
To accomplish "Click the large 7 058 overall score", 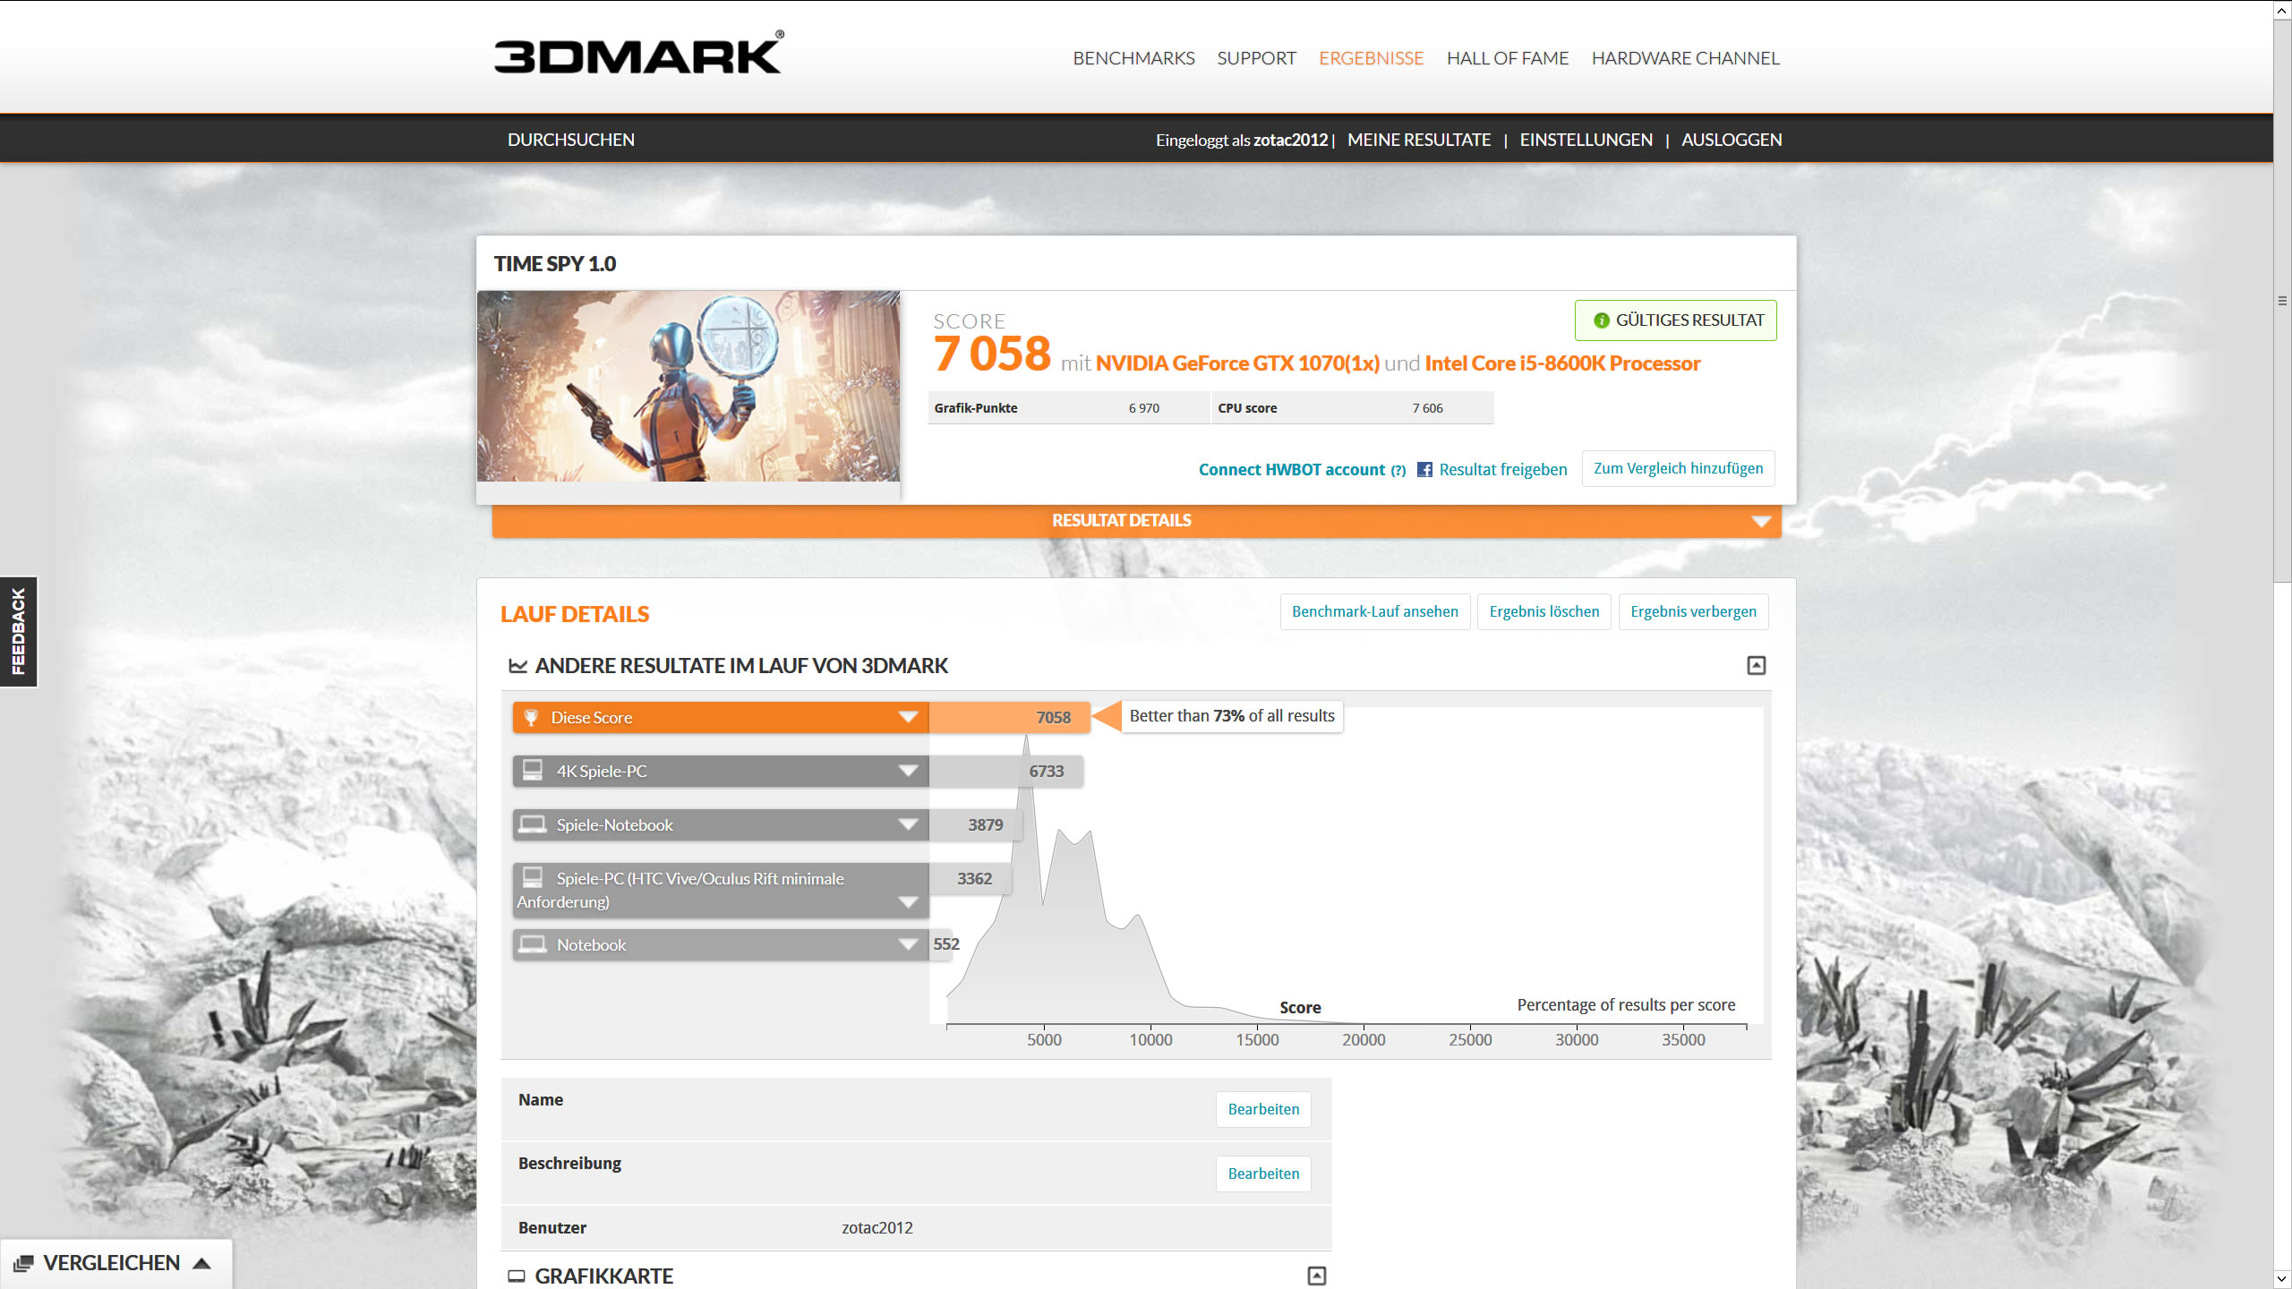I will point(992,354).
